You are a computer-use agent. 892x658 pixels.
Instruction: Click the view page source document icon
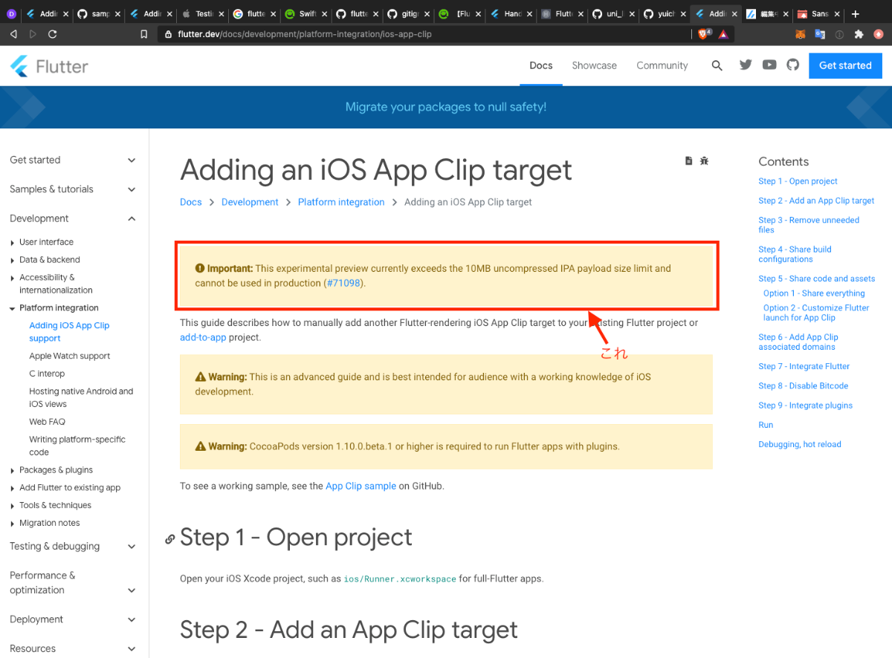click(688, 160)
